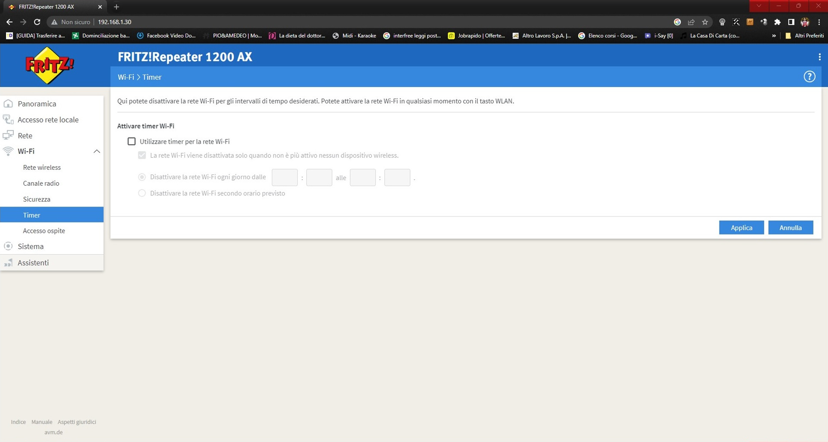Open the avm.de footer link
Image resolution: width=828 pixels, height=442 pixels.
tap(54, 432)
